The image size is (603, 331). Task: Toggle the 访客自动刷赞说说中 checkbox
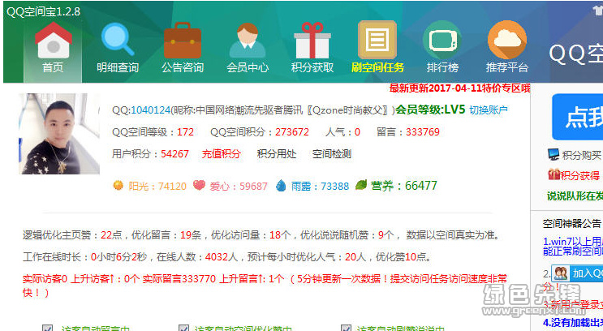[x=347, y=329]
